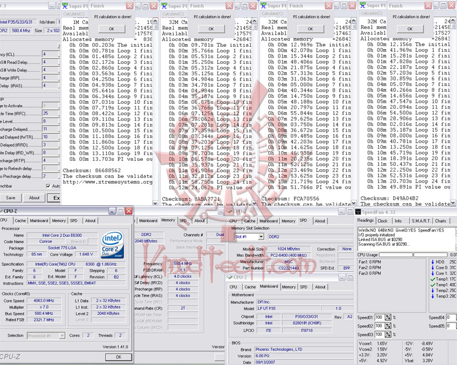The image size is (457, 365).
Task: Click the Save button in MemSet
Action: point(10,198)
